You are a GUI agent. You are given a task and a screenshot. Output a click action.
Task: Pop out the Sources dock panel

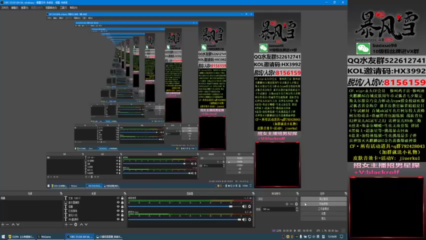[x=125, y=194]
